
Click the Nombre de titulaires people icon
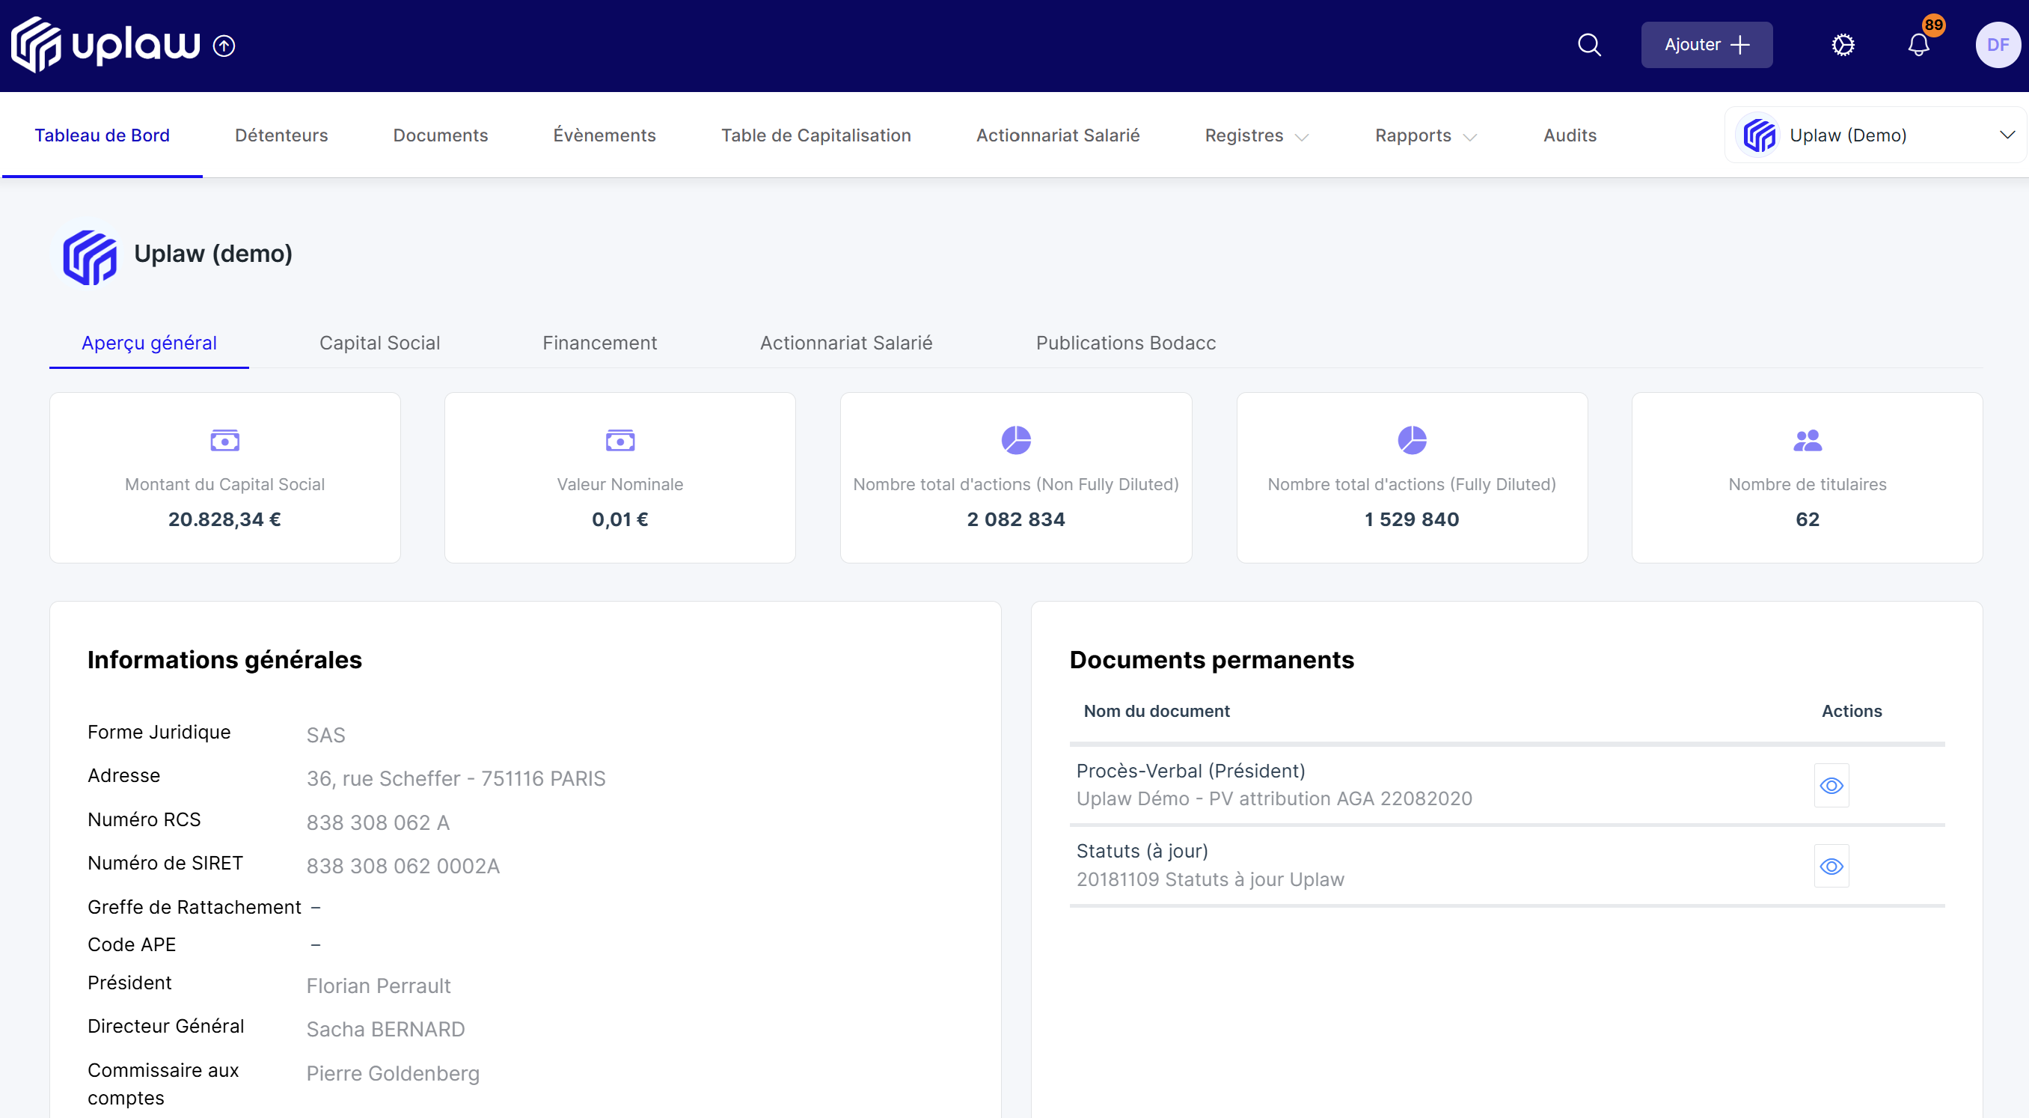1808,441
